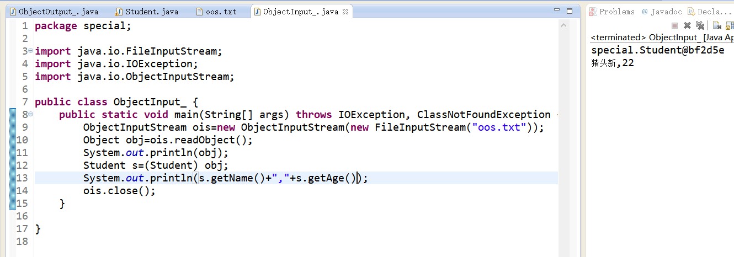Viewport: 734px width, 257px height.
Task: Click the Problems view icon
Action: (x=593, y=12)
